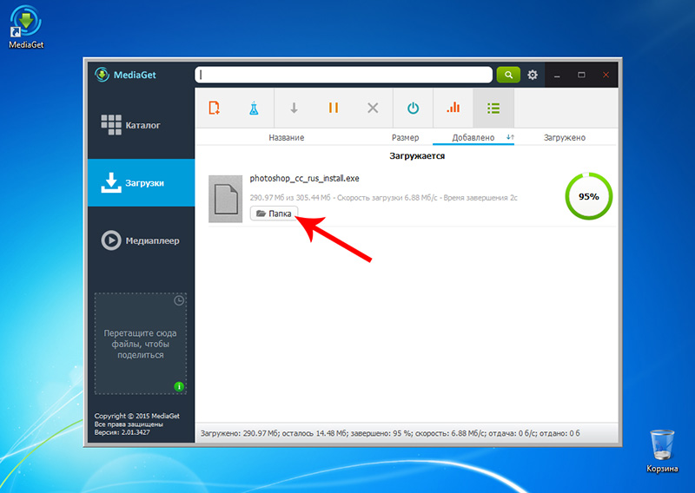The width and height of the screenshot is (695, 493).
Task: Open the orange statistics bar chart icon
Action: click(x=453, y=108)
